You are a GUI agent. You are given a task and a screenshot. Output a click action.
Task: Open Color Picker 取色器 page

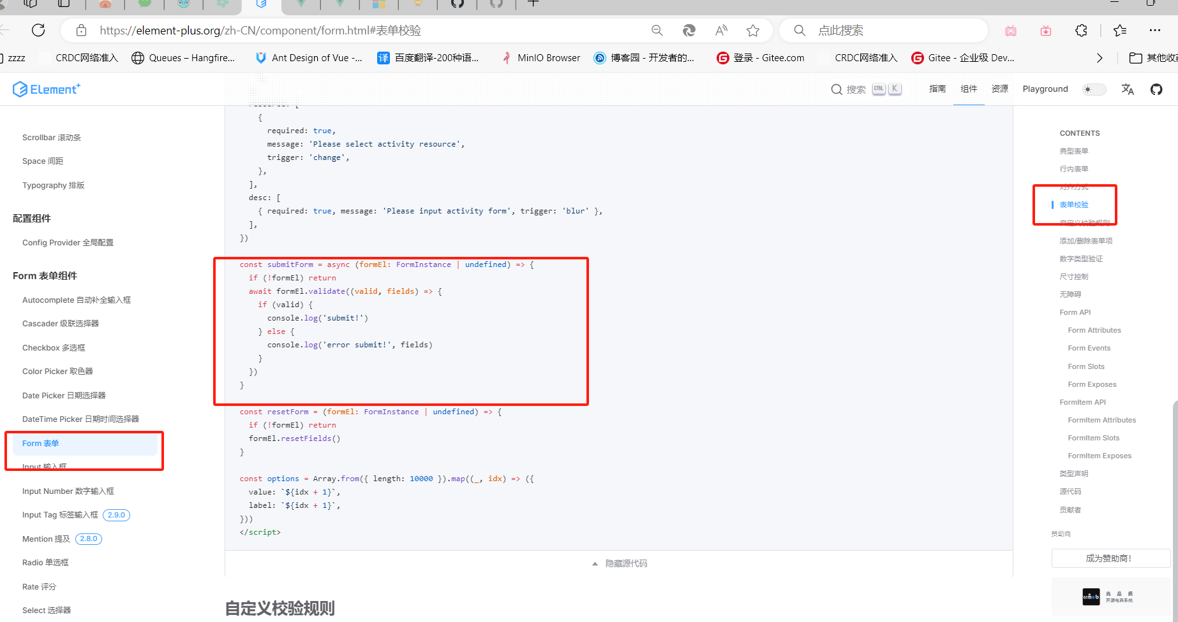pos(57,372)
